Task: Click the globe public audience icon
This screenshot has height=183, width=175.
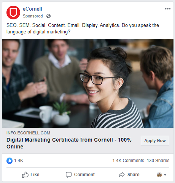Action: pyautogui.click(x=48, y=16)
